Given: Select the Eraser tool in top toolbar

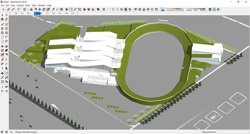Looking at the screenshot, I should pyautogui.click(x=9, y=10).
